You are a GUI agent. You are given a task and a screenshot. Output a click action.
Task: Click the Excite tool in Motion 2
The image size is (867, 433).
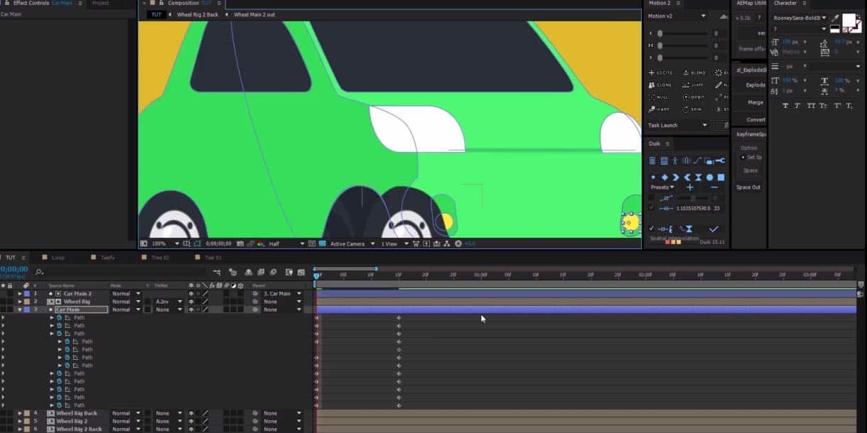[660, 73]
